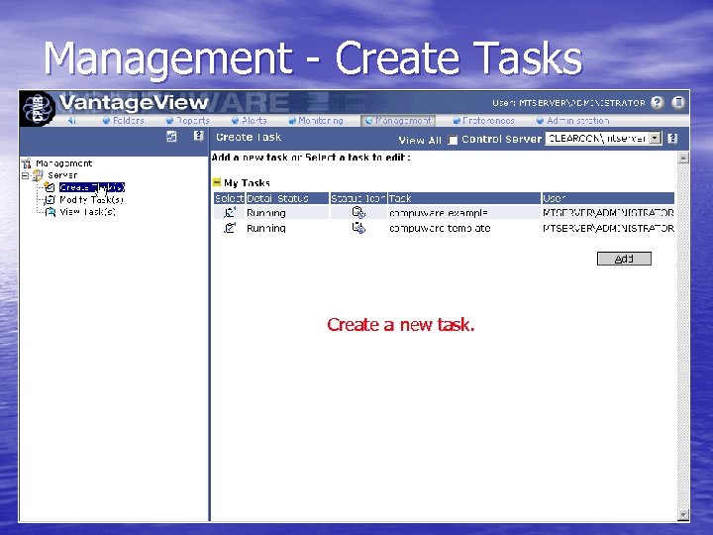This screenshot has height=535, width=713.
Task: Click select icon for compuware template task
Action: [230, 228]
